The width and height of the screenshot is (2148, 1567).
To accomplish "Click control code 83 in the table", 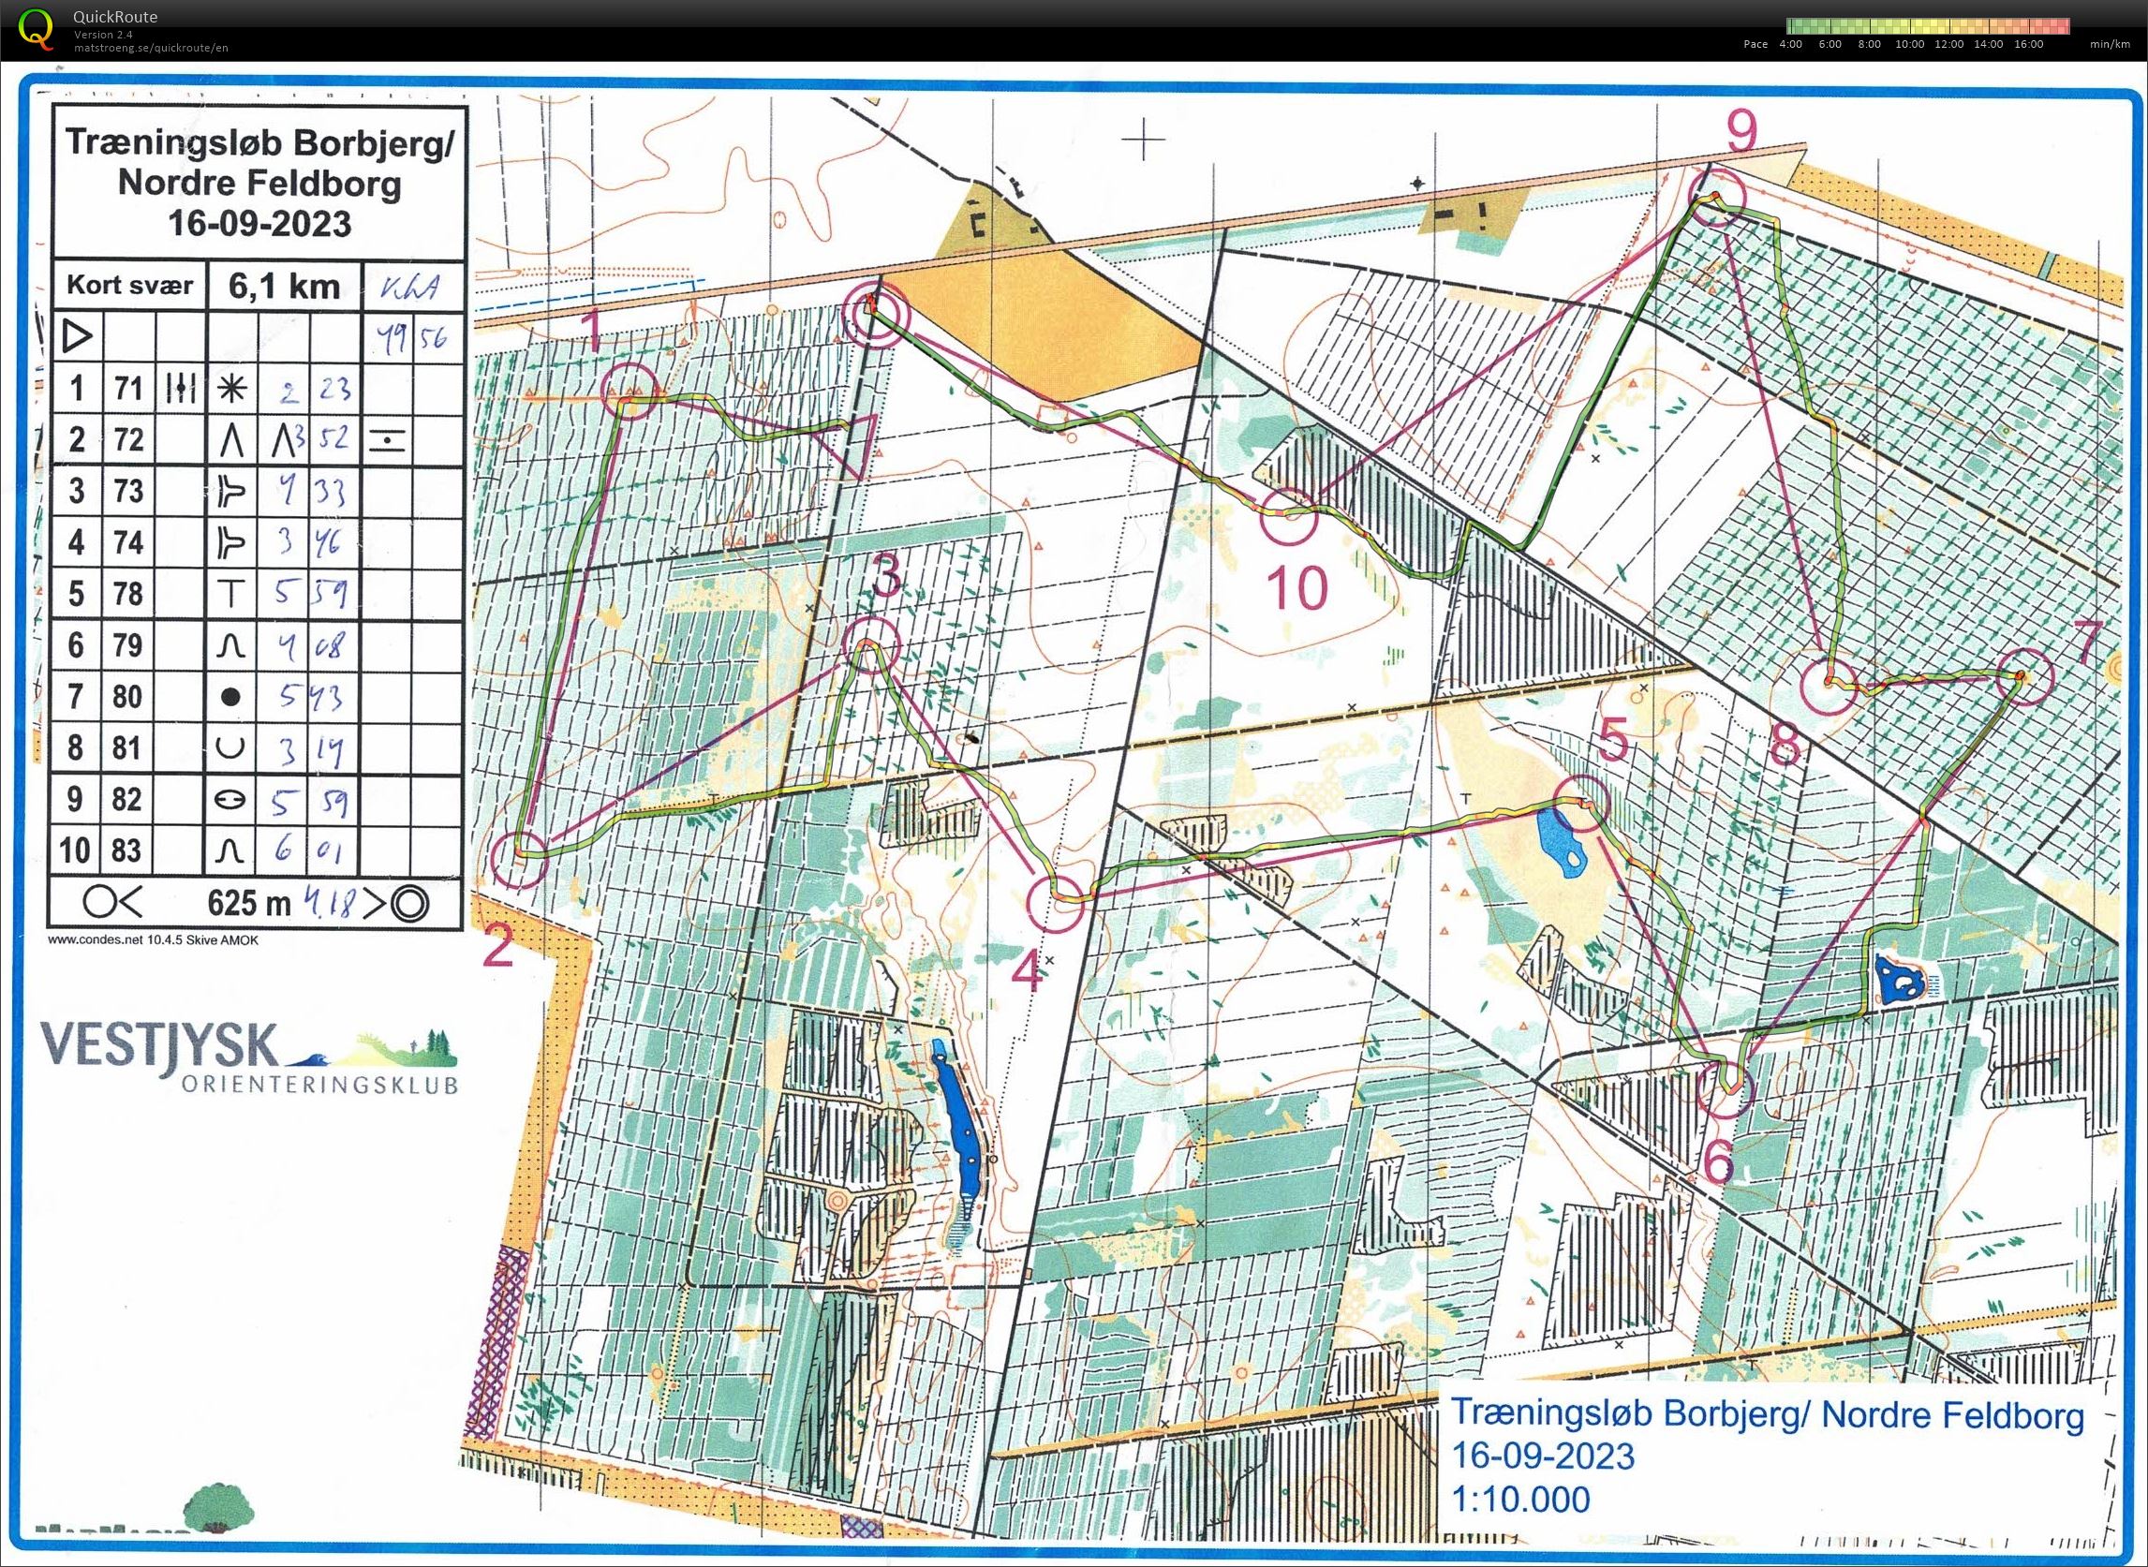I will click(127, 850).
